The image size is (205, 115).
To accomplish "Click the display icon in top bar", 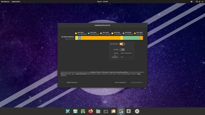I will click(197, 2).
